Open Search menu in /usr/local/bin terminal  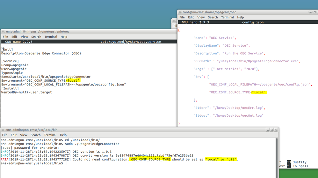(x=35, y=135)
